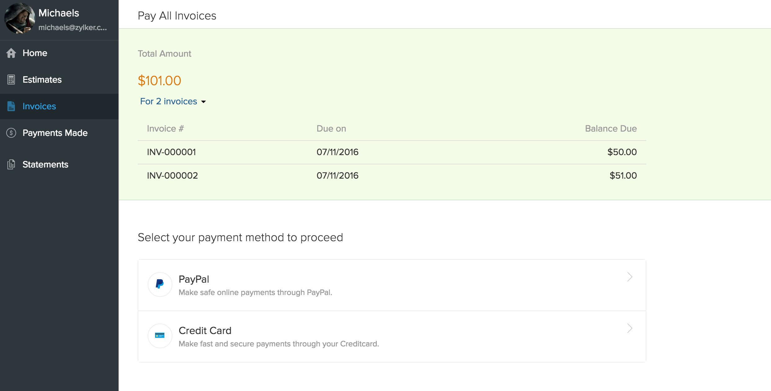Select the Estimates calculator icon
The image size is (771, 391).
coord(11,80)
